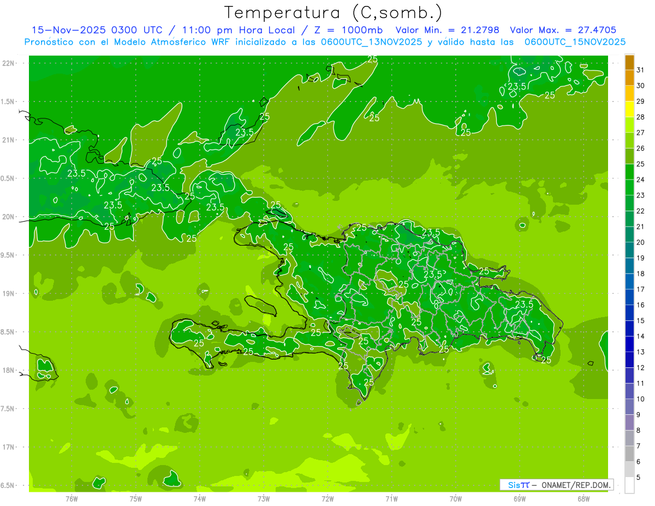
Task: Click legend color swatch between 12 and 13
Action: 629,360
